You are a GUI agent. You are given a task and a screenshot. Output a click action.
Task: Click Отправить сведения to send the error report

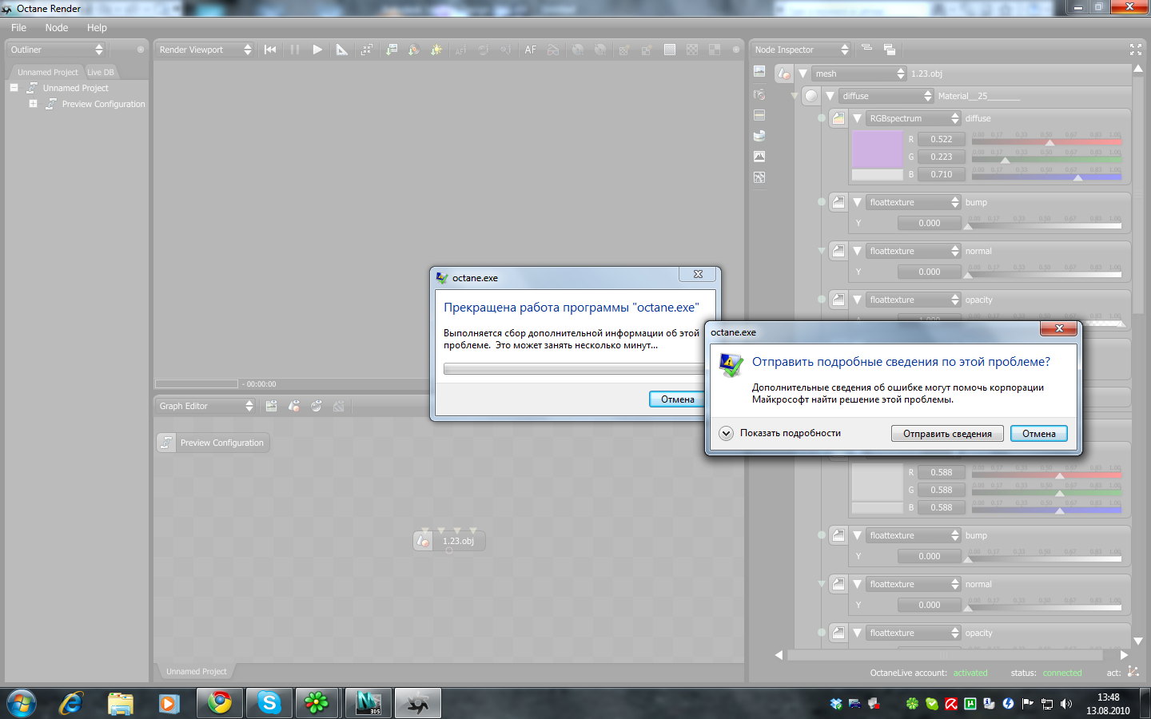(947, 434)
